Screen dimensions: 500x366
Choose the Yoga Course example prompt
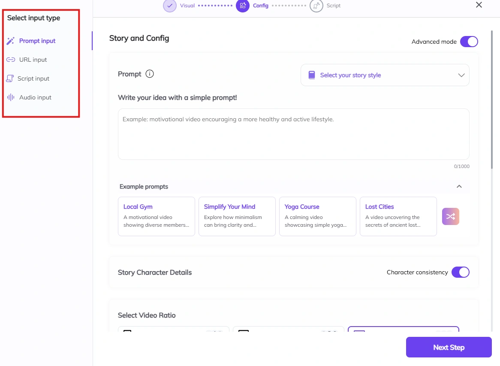coord(318,216)
